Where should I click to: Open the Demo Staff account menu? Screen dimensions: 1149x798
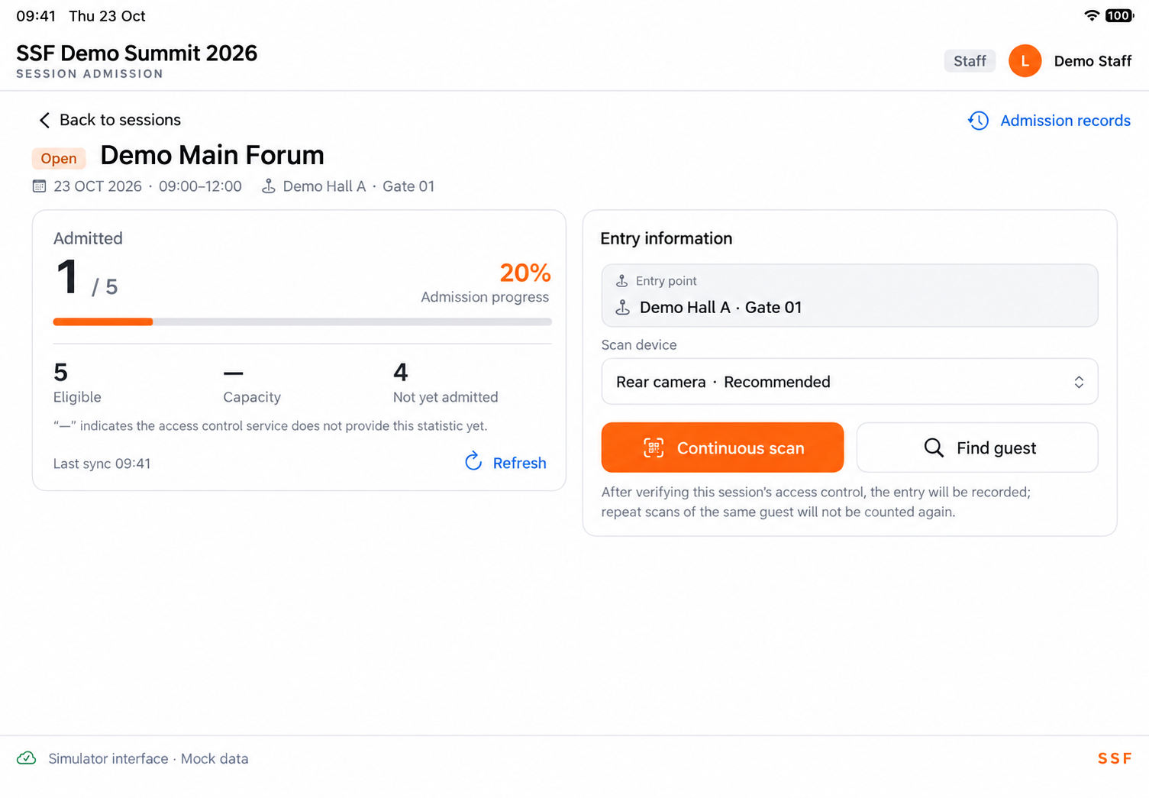tap(1093, 61)
